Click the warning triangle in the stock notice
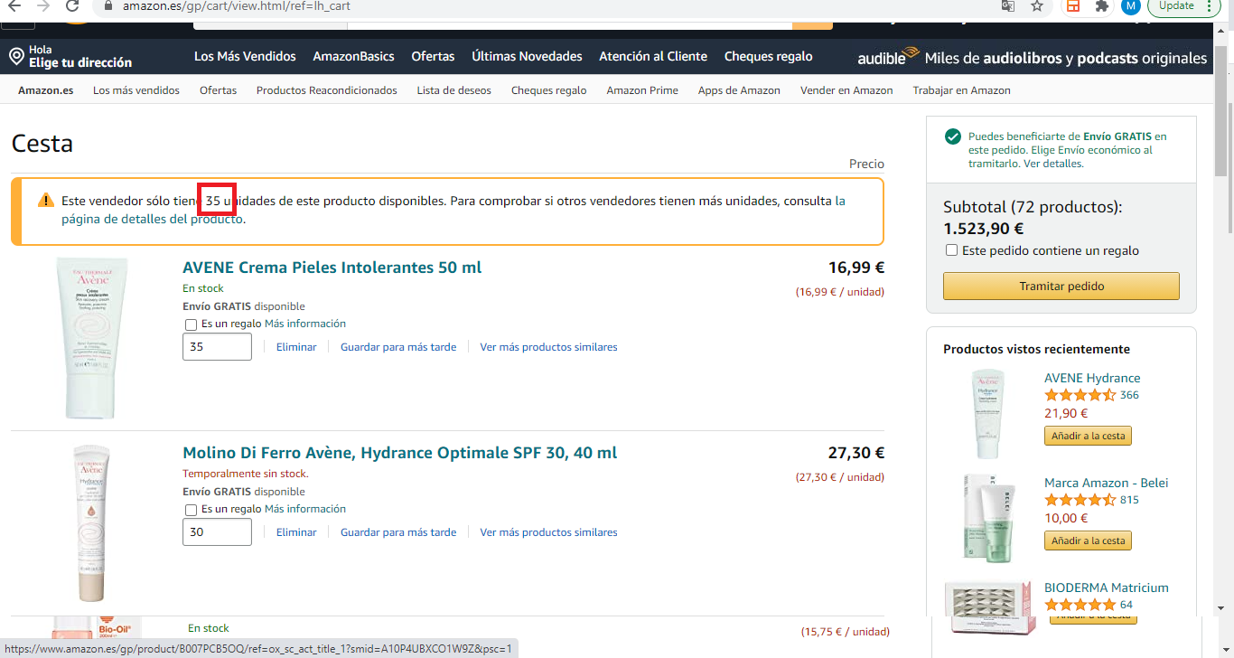The width and height of the screenshot is (1234, 658). [x=46, y=201]
